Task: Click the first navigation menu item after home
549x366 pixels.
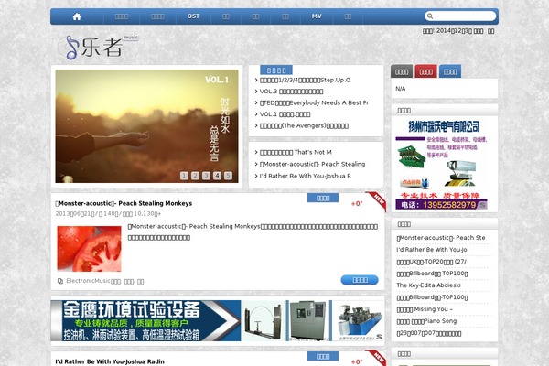Action: tap(122, 16)
